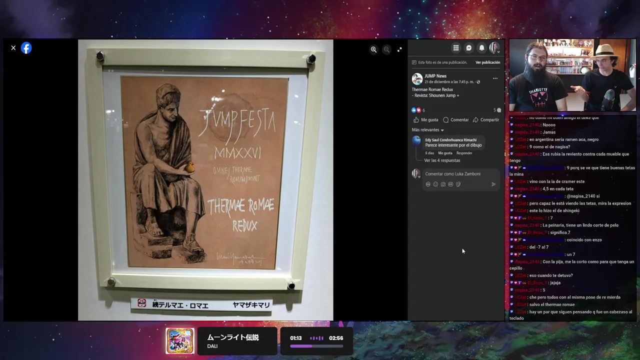Click chat message 'salvo el thermae romae'
Image resolution: width=640 pixels, height=360 pixels.
(552, 304)
